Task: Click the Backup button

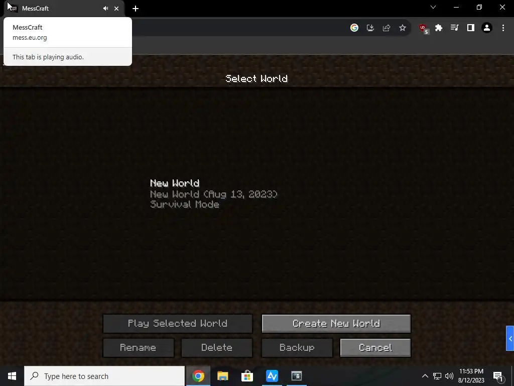Action: [x=297, y=348]
